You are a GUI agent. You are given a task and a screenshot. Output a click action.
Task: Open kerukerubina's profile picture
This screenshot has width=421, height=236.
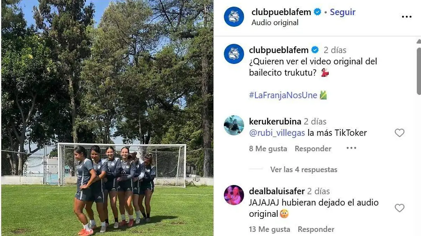tap(234, 125)
